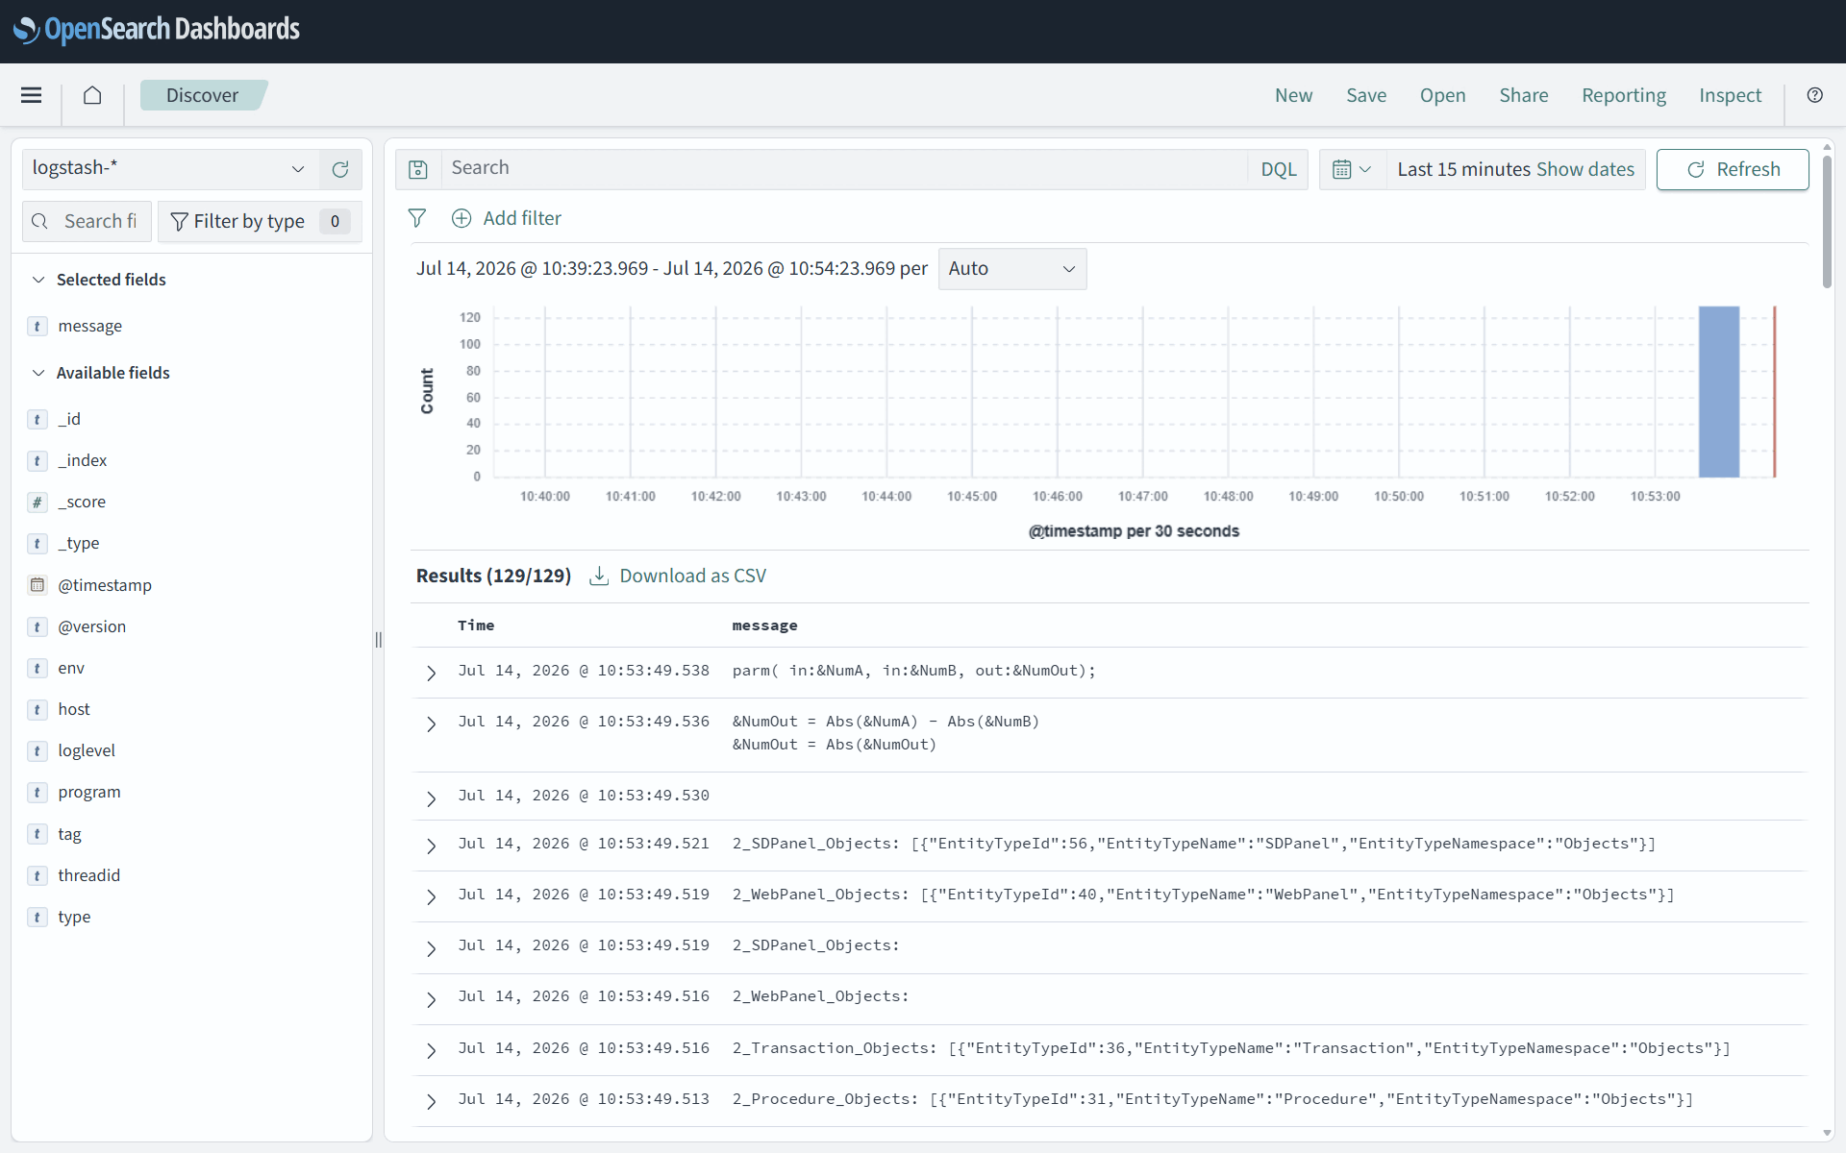Click the Time column header
Image resolution: width=1846 pixels, height=1153 pixels.
[x=476, y=626]
